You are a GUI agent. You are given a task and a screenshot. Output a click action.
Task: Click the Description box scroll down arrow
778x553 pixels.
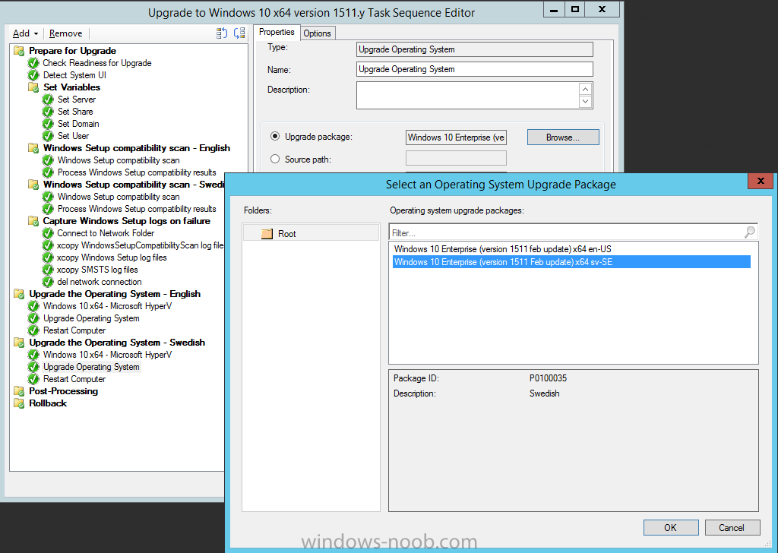coord(586,102)
